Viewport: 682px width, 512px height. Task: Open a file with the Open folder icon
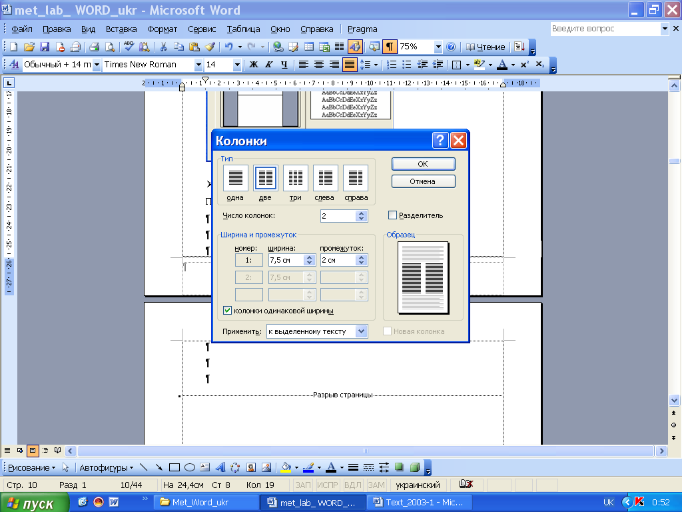(x=29, y=47)
